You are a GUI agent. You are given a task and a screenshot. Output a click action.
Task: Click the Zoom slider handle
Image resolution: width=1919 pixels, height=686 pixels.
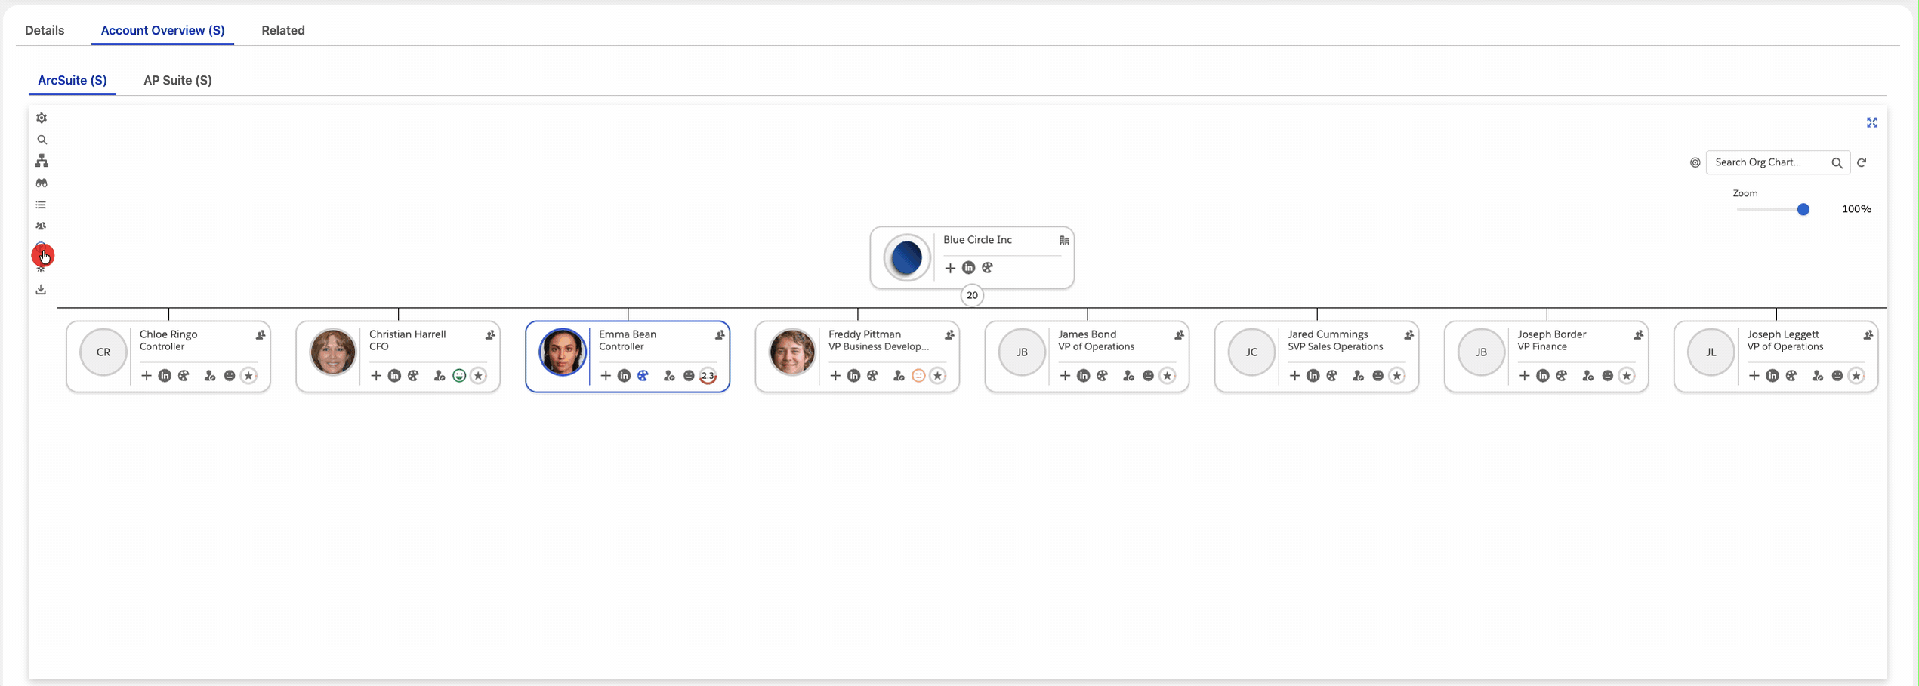(1803, 209)
